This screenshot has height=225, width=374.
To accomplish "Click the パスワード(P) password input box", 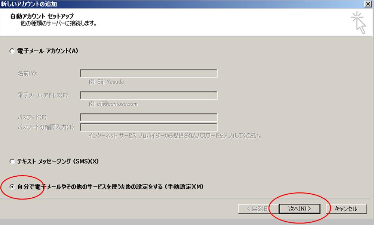I will pos(148,118).
